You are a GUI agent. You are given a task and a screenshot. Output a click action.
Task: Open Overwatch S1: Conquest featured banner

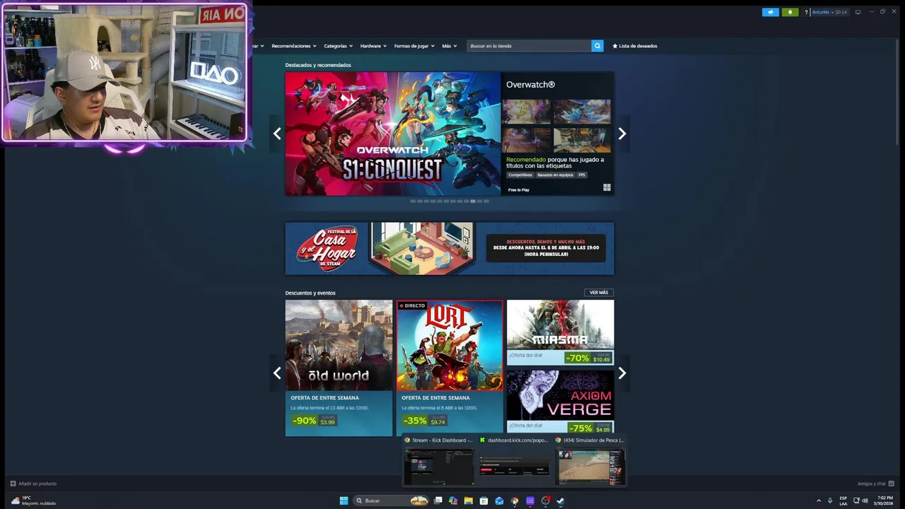tap(393, 134)
